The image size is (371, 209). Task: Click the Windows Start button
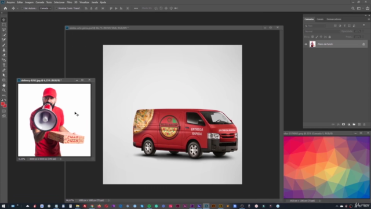point(3,206)
